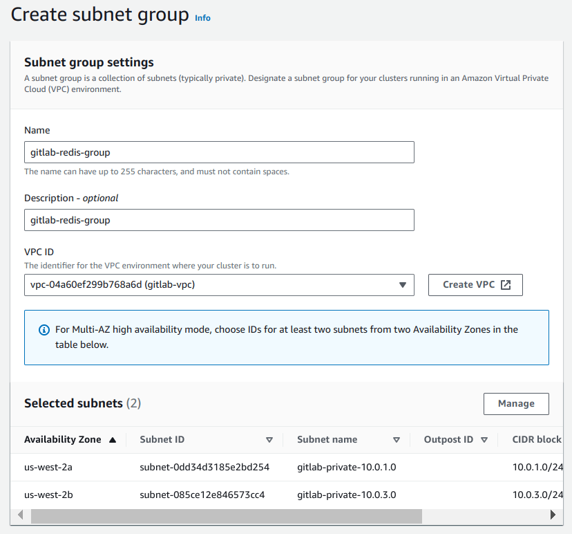
Task: Open the Outpost ID column dropdown
Action: click(x=484, y=439)
